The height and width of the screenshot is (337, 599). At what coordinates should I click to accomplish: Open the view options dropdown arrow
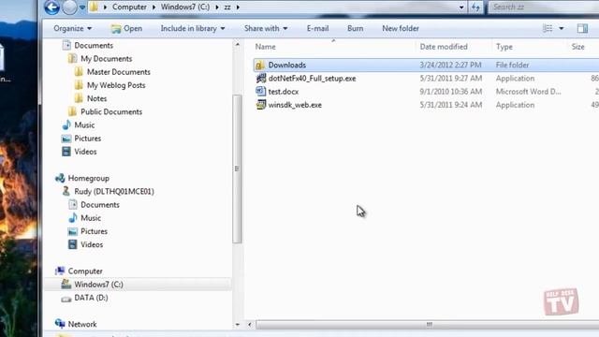coord(562,28)
